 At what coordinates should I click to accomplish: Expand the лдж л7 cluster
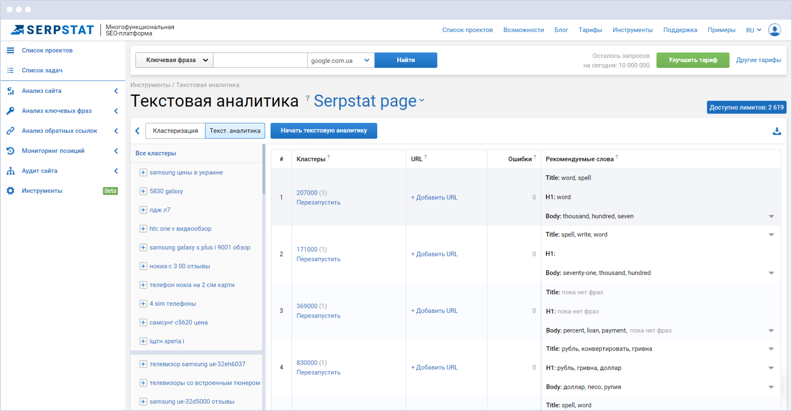pyautogui.click(x=143, y=210)
